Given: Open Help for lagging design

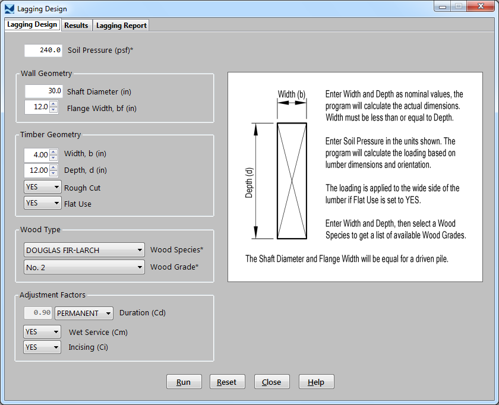Looking at the screenshot, I should (316, 382).
